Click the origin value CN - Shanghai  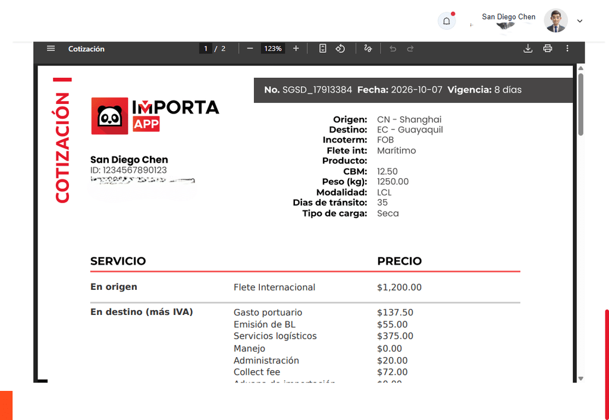(409, 119)
